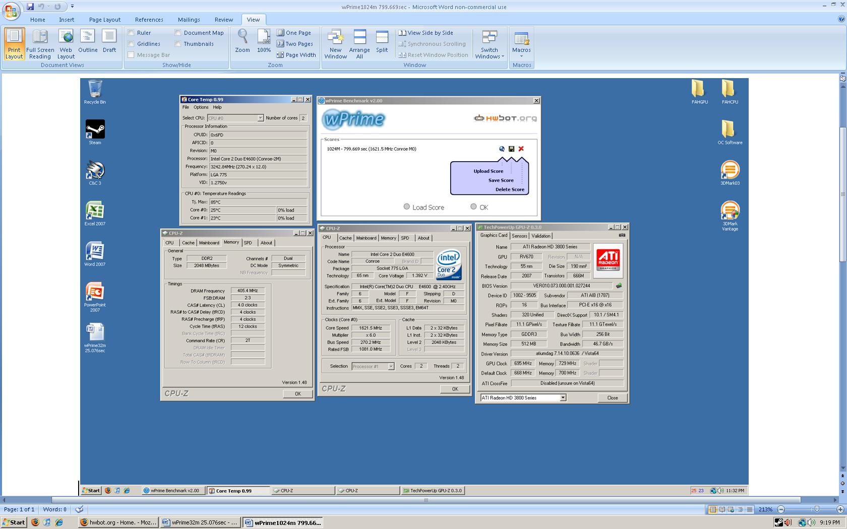Click the proofing check icon in status bar
Screen dimensions: 847x529
pos(79,509)
